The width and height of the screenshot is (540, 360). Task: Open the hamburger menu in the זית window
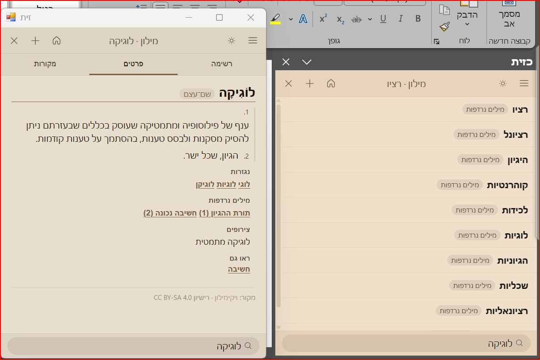point(253,41)
